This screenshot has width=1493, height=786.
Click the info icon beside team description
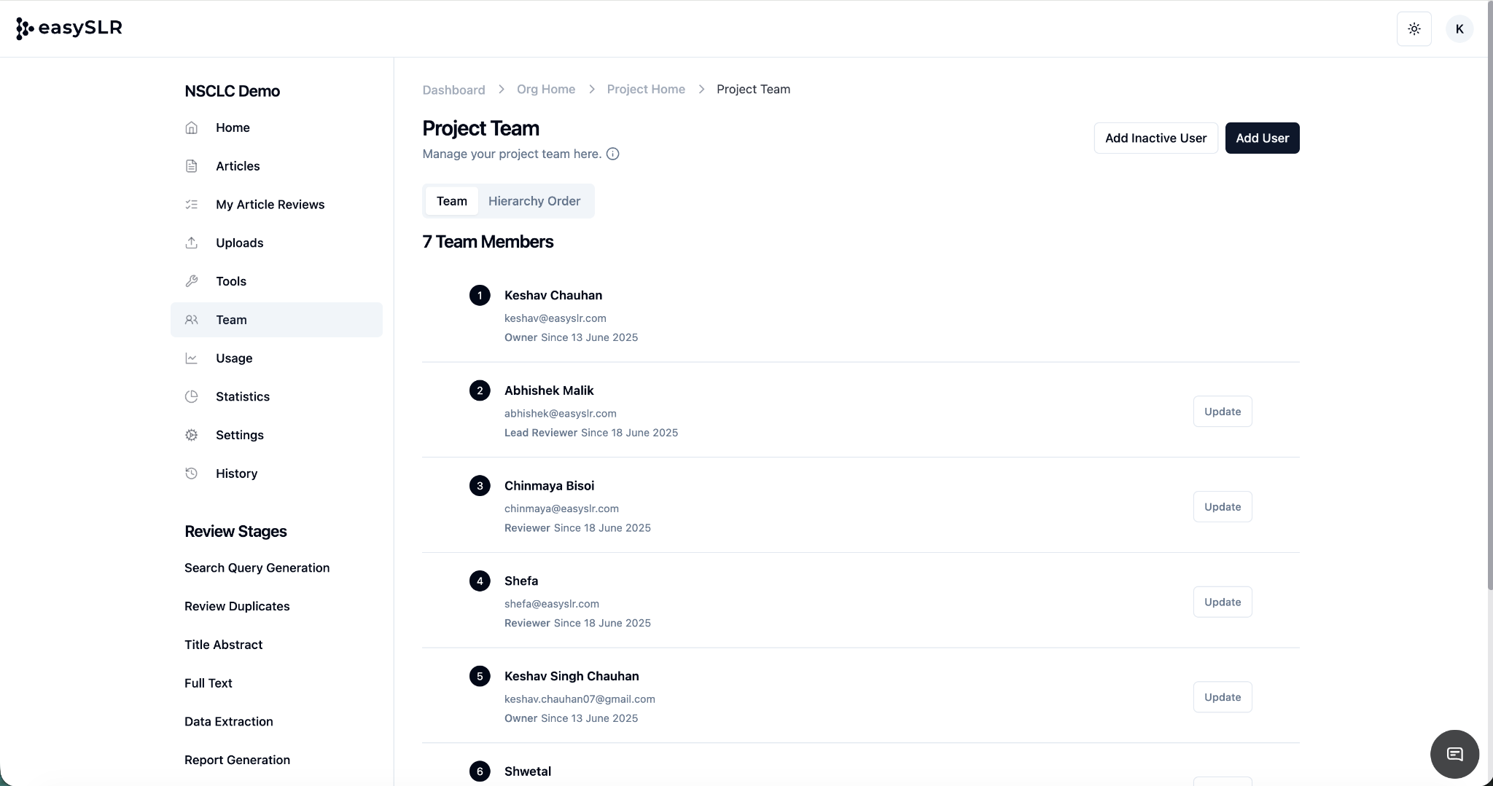click(612, 154)
